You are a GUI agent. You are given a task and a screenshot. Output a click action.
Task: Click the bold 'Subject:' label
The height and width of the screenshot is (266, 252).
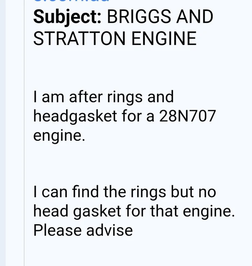click(x=67, y=17)
